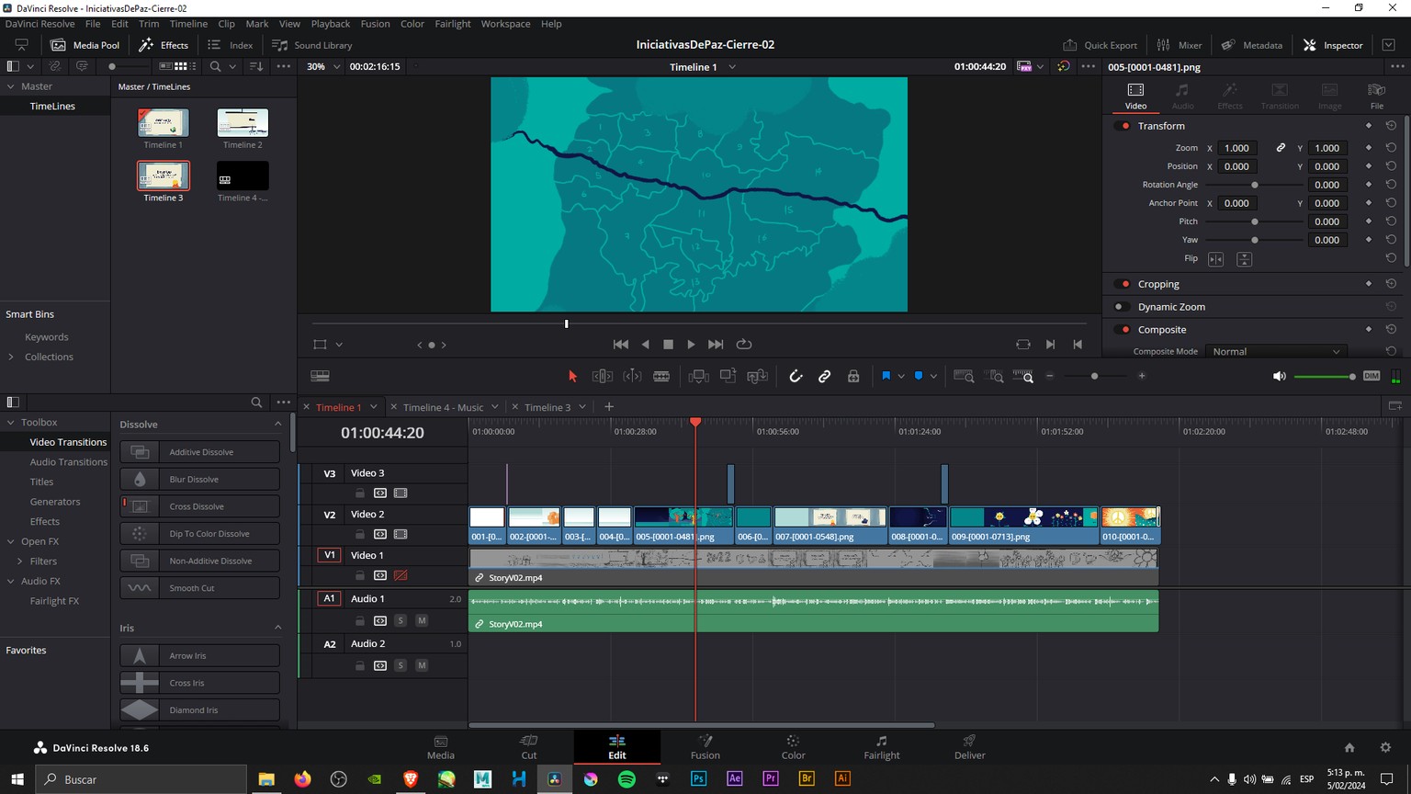Screen dimensions: 1411x794
Task: Toggle the Position Lock padlock icon
Action: pos(853,376)
